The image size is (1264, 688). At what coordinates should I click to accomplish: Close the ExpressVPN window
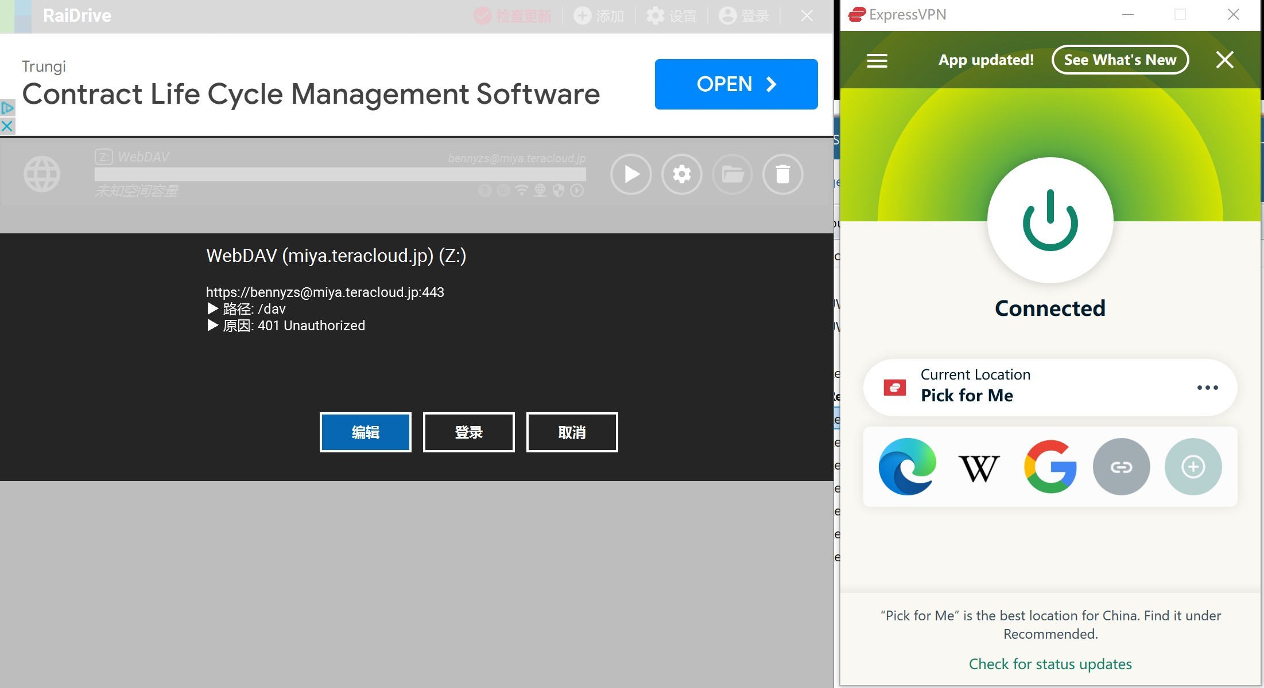point(1234,15)
